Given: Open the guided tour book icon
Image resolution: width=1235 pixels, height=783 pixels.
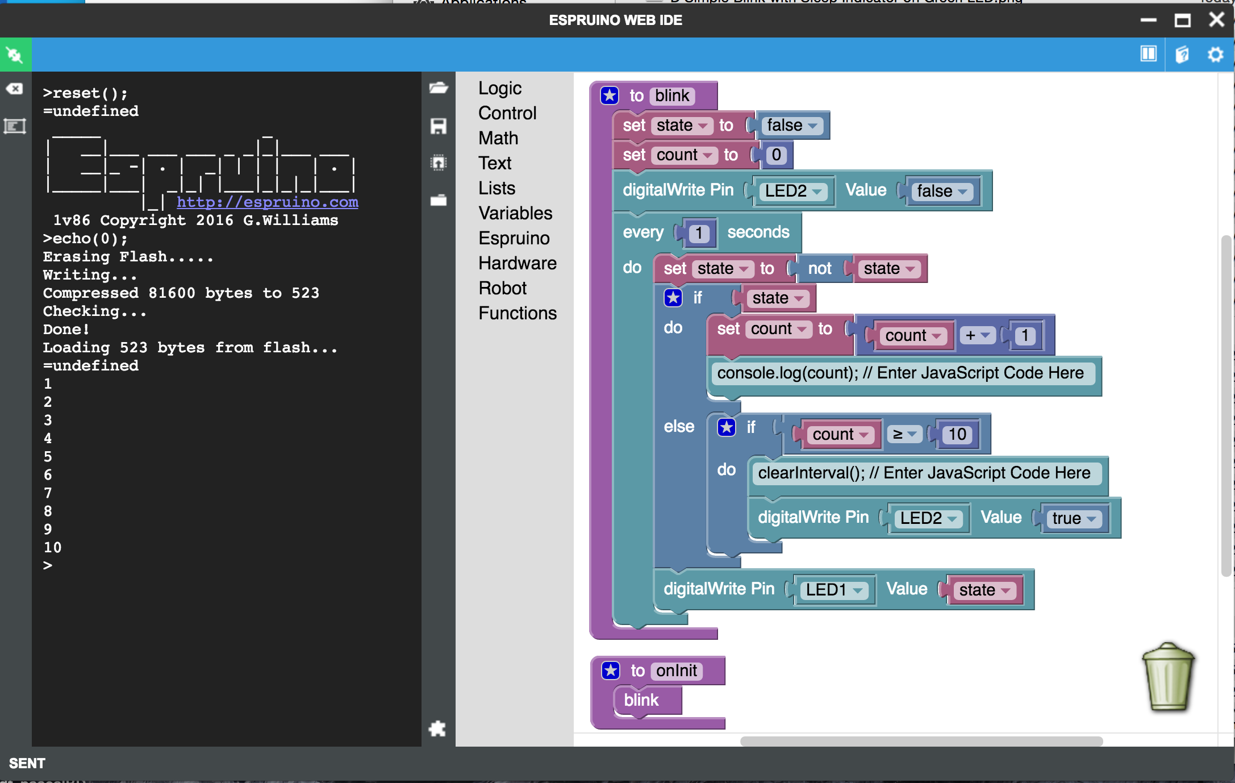Looking at the screenshot, I should 1182,55.
